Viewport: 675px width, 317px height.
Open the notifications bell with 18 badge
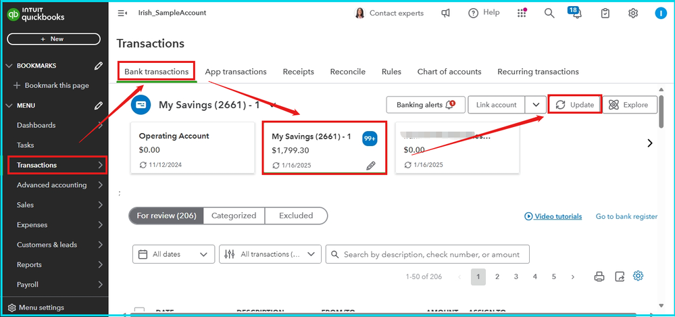(576, 13)
